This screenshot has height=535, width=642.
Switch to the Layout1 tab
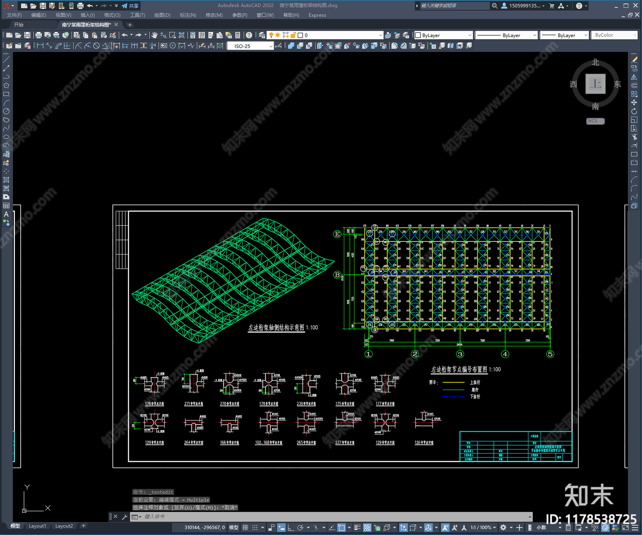point(37,526)
